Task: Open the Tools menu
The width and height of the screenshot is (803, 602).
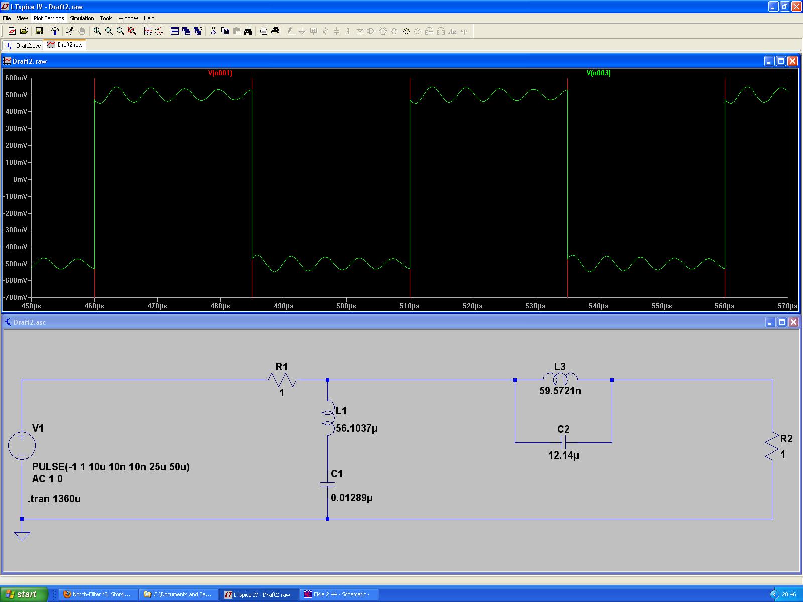Action: tap(106, 18)
